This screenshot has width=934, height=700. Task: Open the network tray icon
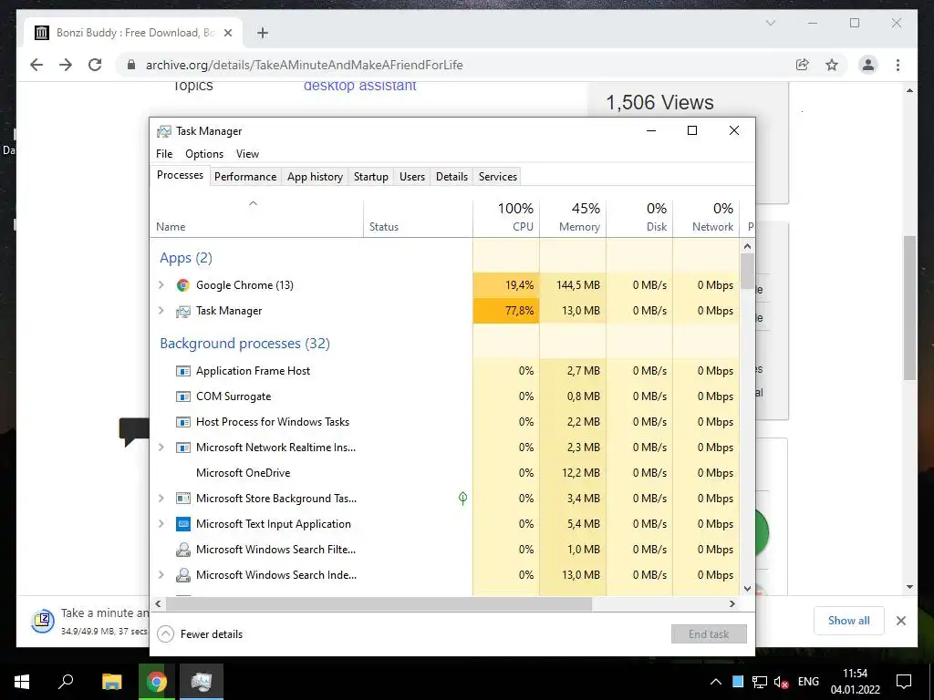click(x=760, y=682)
